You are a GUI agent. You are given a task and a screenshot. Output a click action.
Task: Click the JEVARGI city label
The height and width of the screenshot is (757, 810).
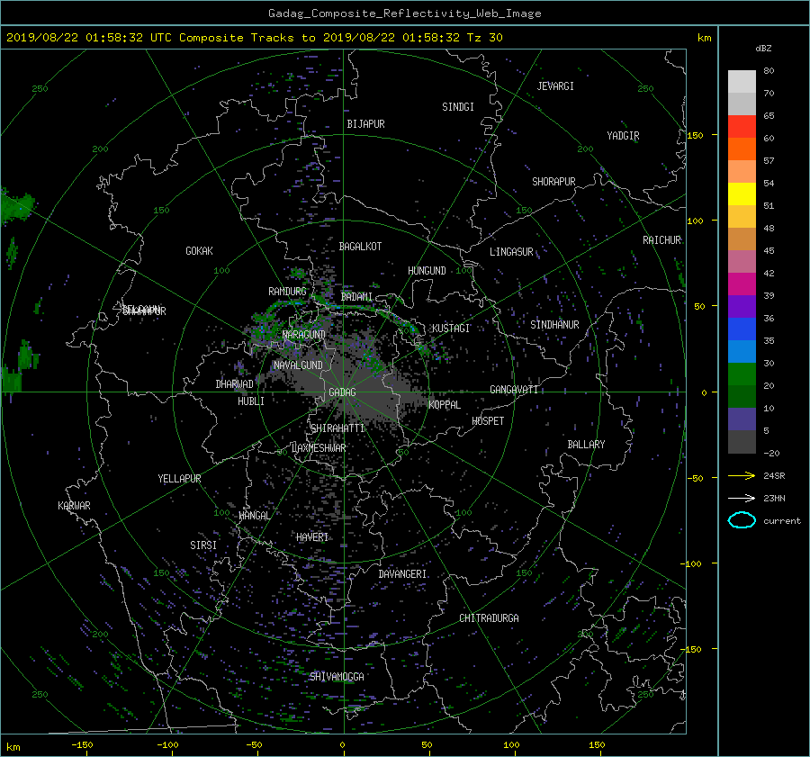click(x=555, y=86)
